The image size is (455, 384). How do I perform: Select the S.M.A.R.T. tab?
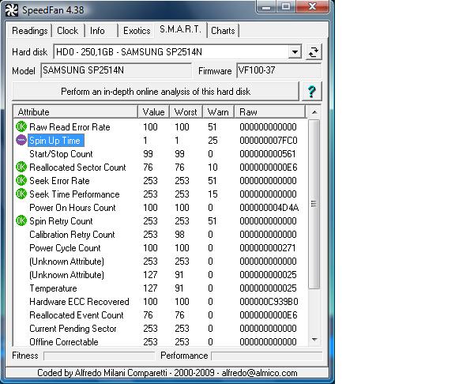[x=180, y=29]
